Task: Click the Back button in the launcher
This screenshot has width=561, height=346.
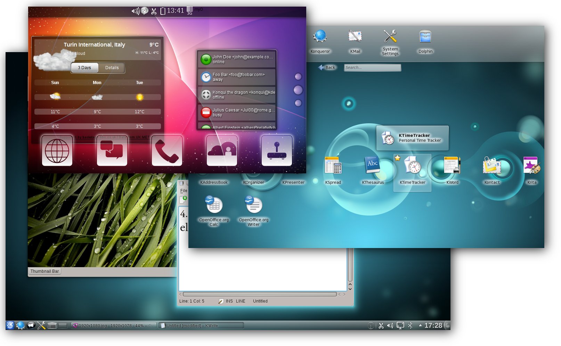Action: click(x=327, y=67)
